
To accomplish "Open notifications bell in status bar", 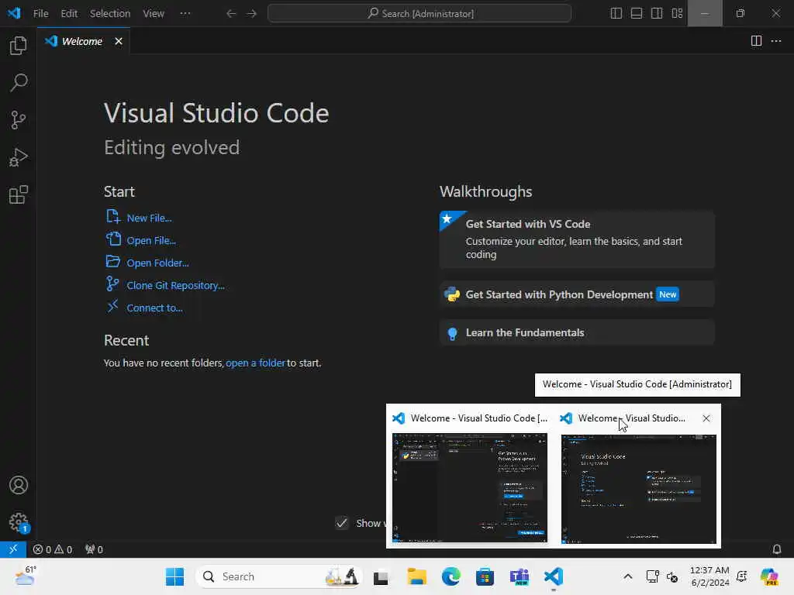I will tap(776, 549).
